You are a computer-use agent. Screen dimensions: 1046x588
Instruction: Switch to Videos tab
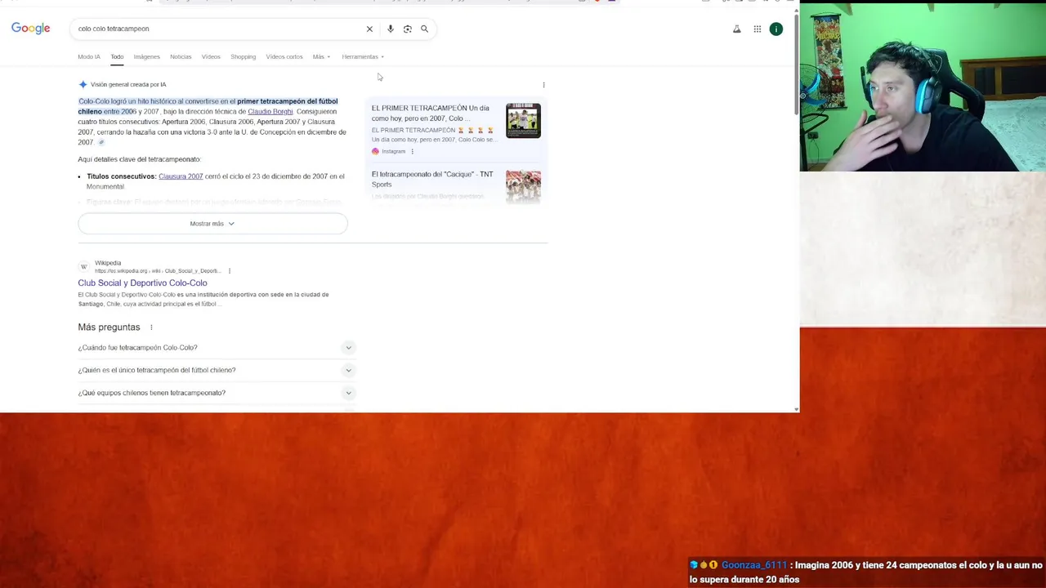click(x=211, y=56)
